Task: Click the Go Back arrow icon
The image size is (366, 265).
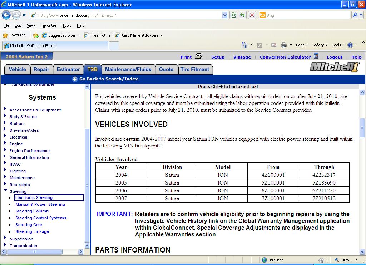Action: coord(75,79)
